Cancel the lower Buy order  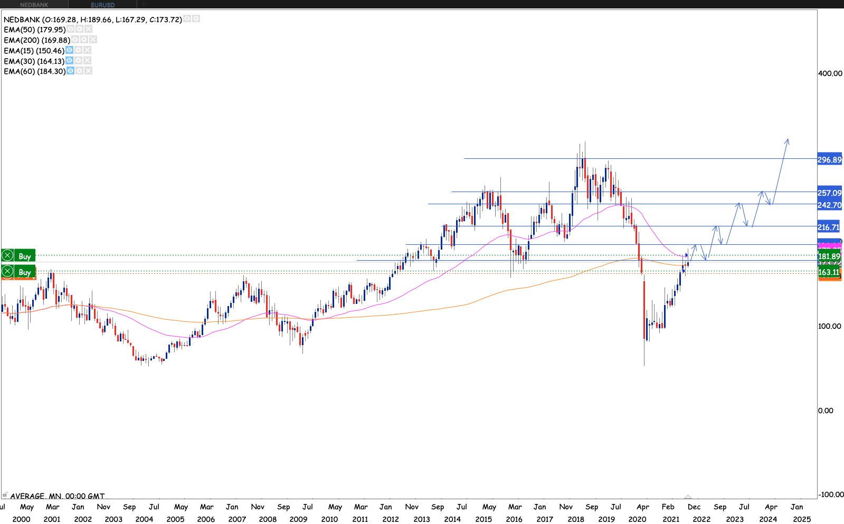coord(7,272)
